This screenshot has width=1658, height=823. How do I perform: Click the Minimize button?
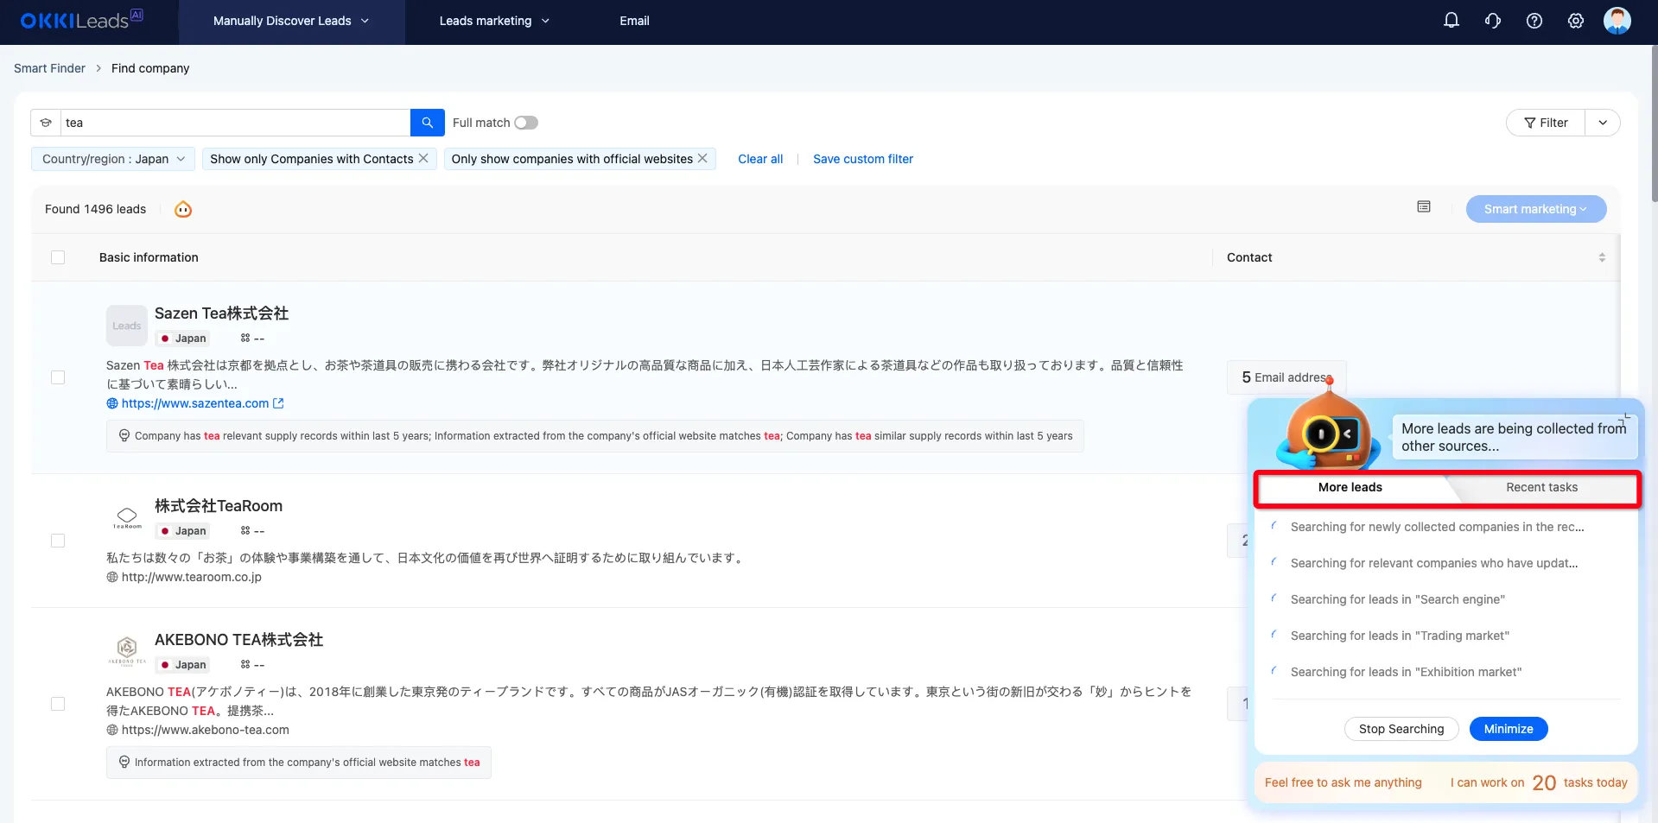(1509, 729)
